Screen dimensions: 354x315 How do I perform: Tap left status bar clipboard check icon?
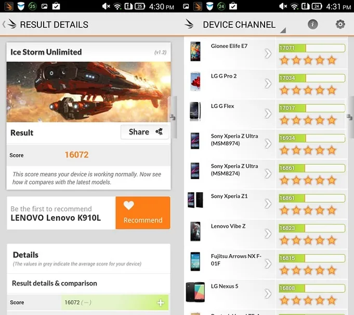coord(56,6)
